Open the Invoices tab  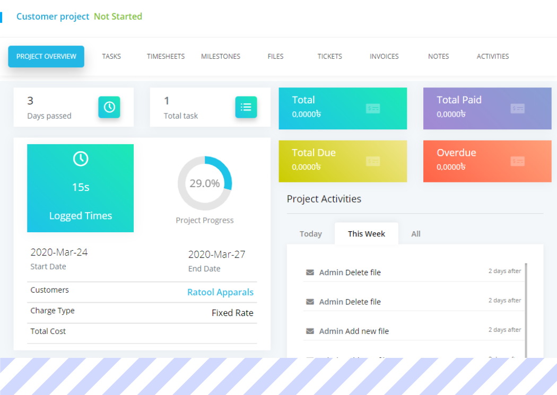point(384,56)
